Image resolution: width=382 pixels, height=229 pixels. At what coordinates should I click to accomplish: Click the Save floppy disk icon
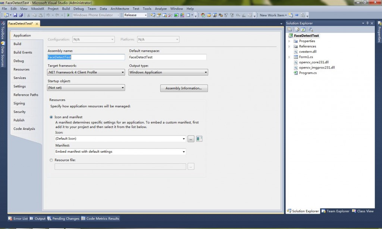[15, 15]
